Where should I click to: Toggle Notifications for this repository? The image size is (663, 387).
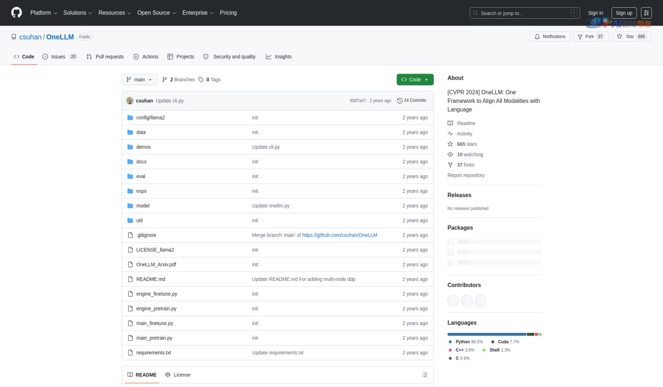point(550,36)
